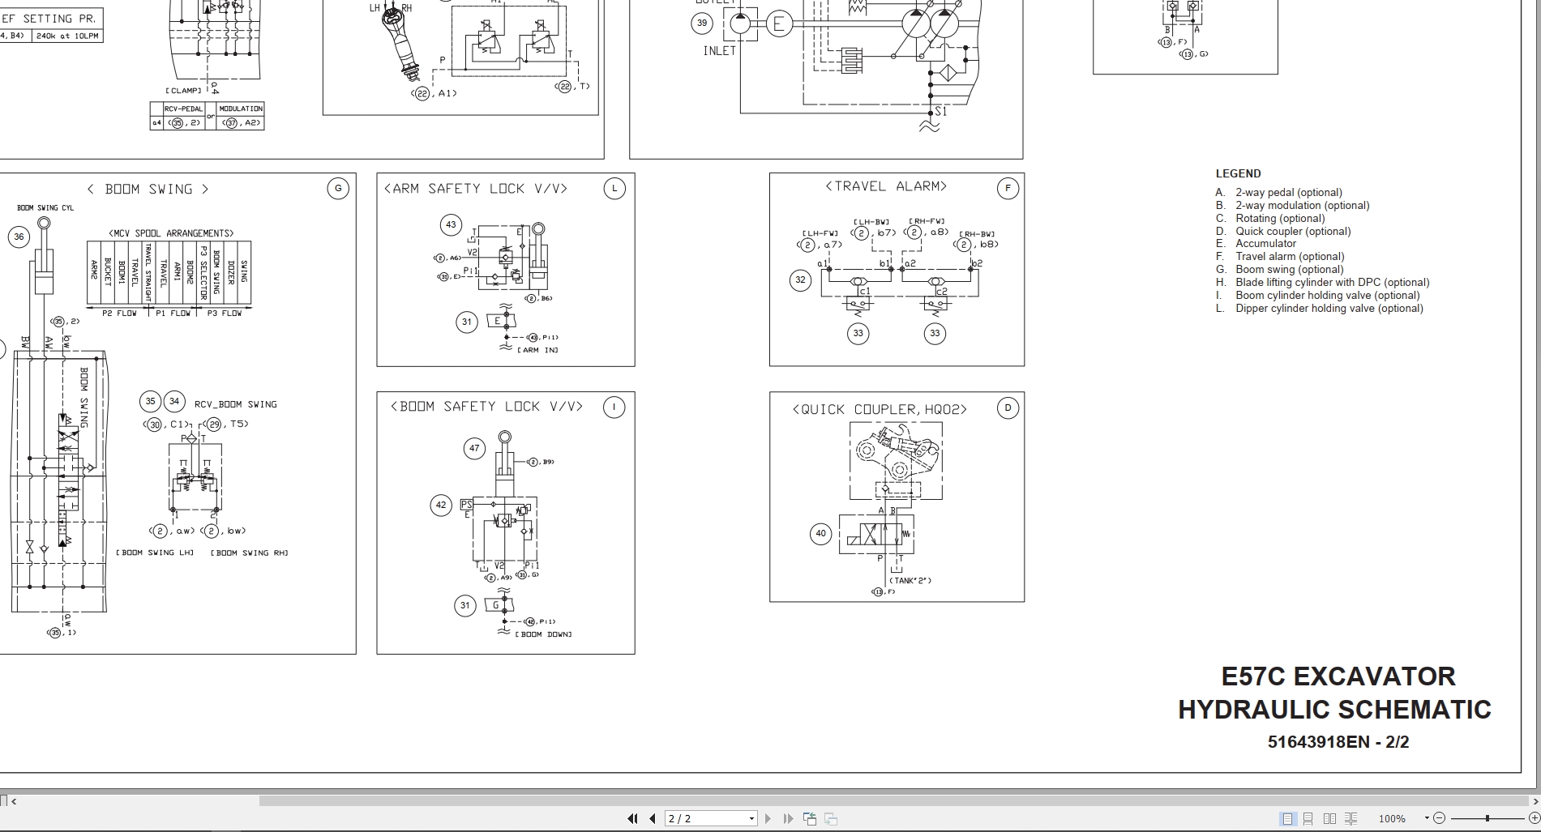Go to the previous page
1541x832 pixels.
pos(653,818)
